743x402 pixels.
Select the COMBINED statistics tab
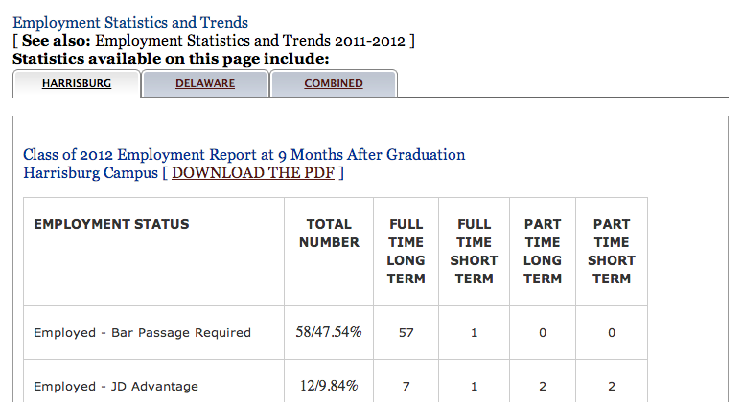[334, 83]
